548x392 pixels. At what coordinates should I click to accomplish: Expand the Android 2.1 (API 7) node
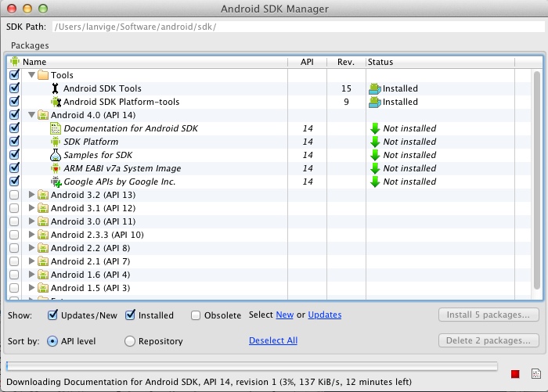coord(31,261)
